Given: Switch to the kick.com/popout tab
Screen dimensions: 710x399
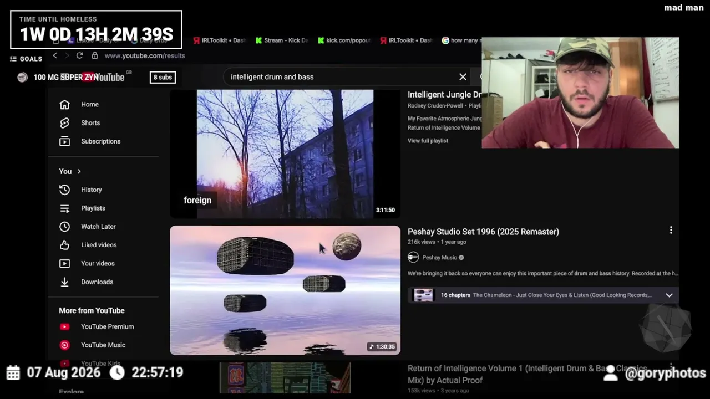Looking at the screenshot, I should point(344,40).
